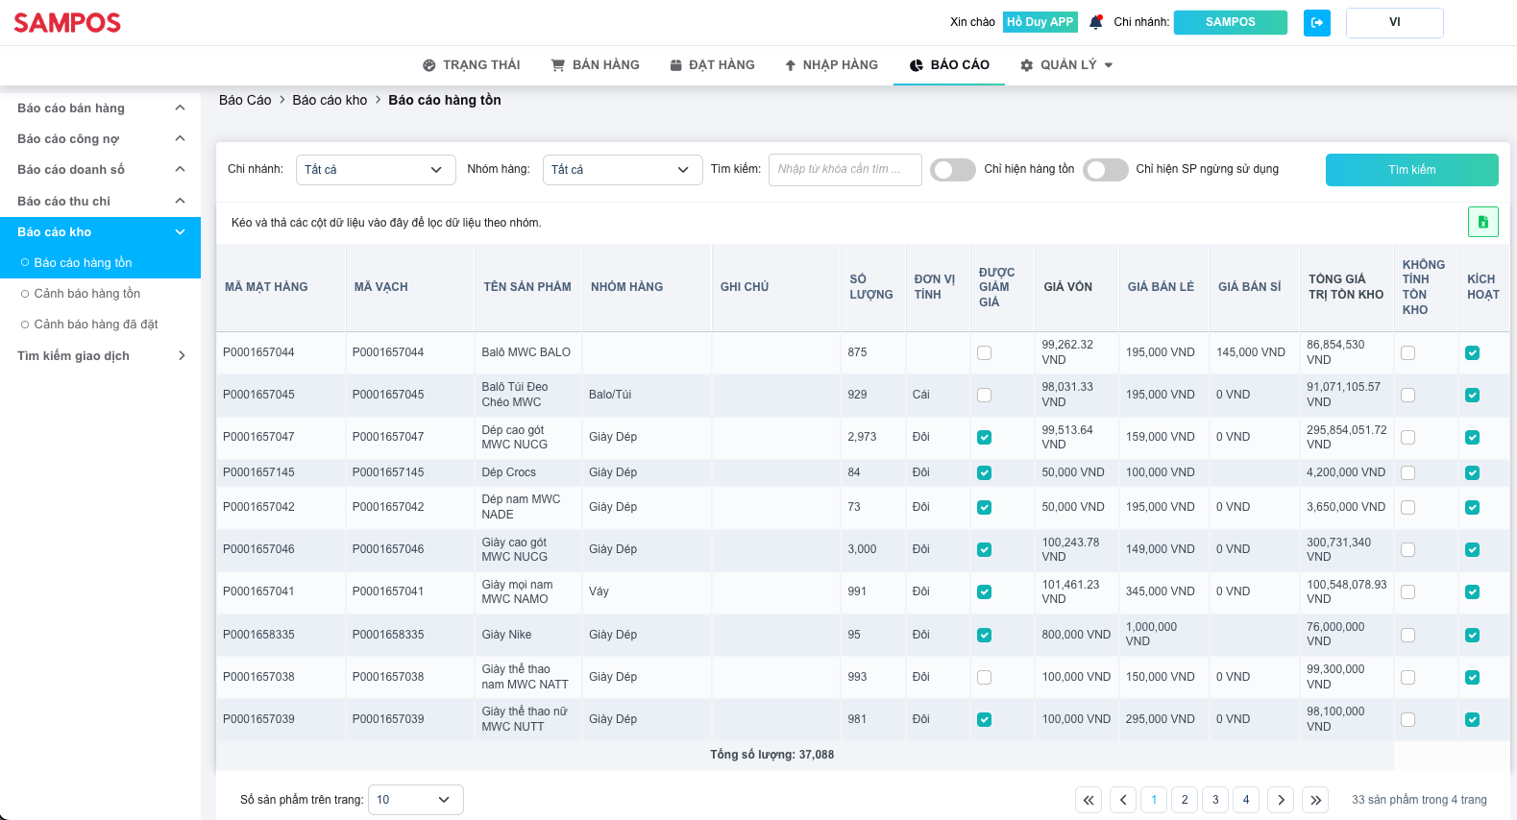Click the status icon next to Trạng Thái
The height and width of the screenshot is (820, 1517).
coord(428,65)
